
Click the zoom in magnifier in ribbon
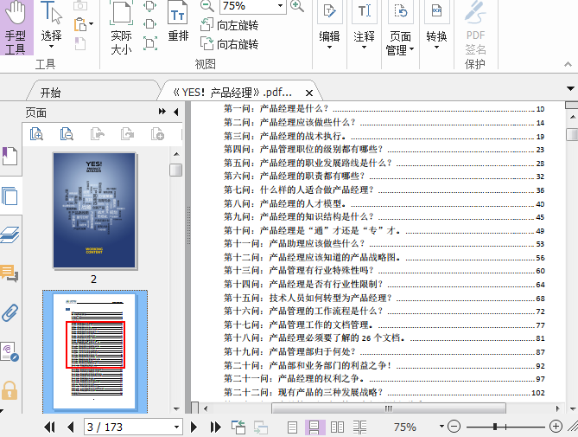296,6
